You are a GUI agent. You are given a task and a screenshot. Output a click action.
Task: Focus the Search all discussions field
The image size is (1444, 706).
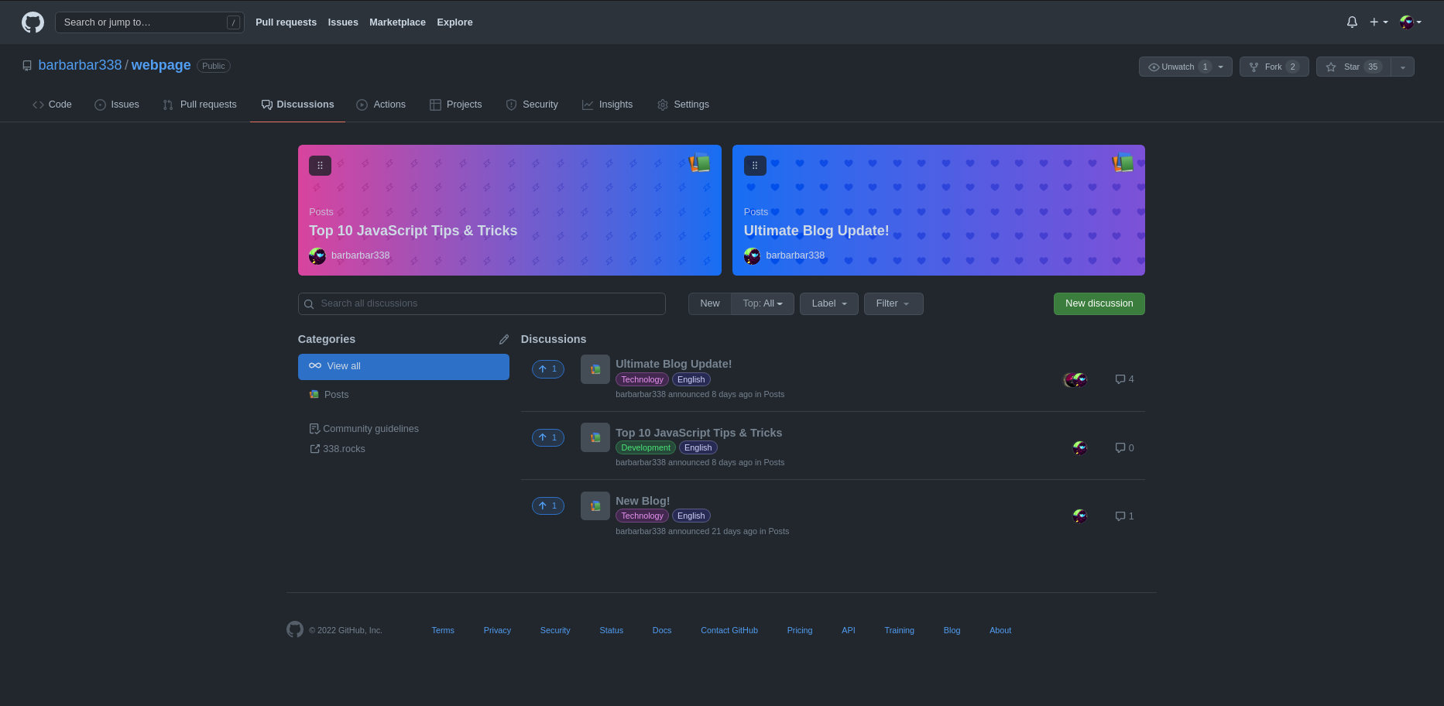[482, 303]
